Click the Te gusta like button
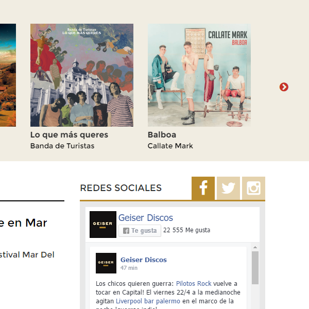Viewport: 309px width, 309px height. 140,231
